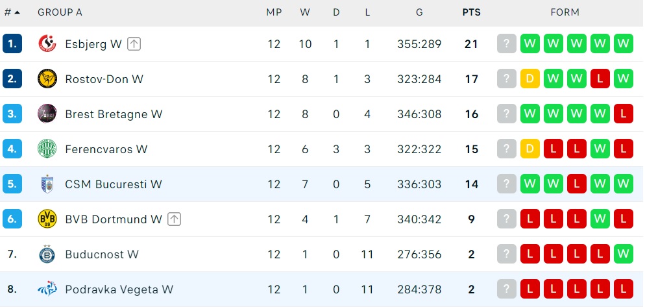Click the yellow D form badge for Rostov-Don W
This screenshot has width=645, height=307.
click(x=529, y=79)
